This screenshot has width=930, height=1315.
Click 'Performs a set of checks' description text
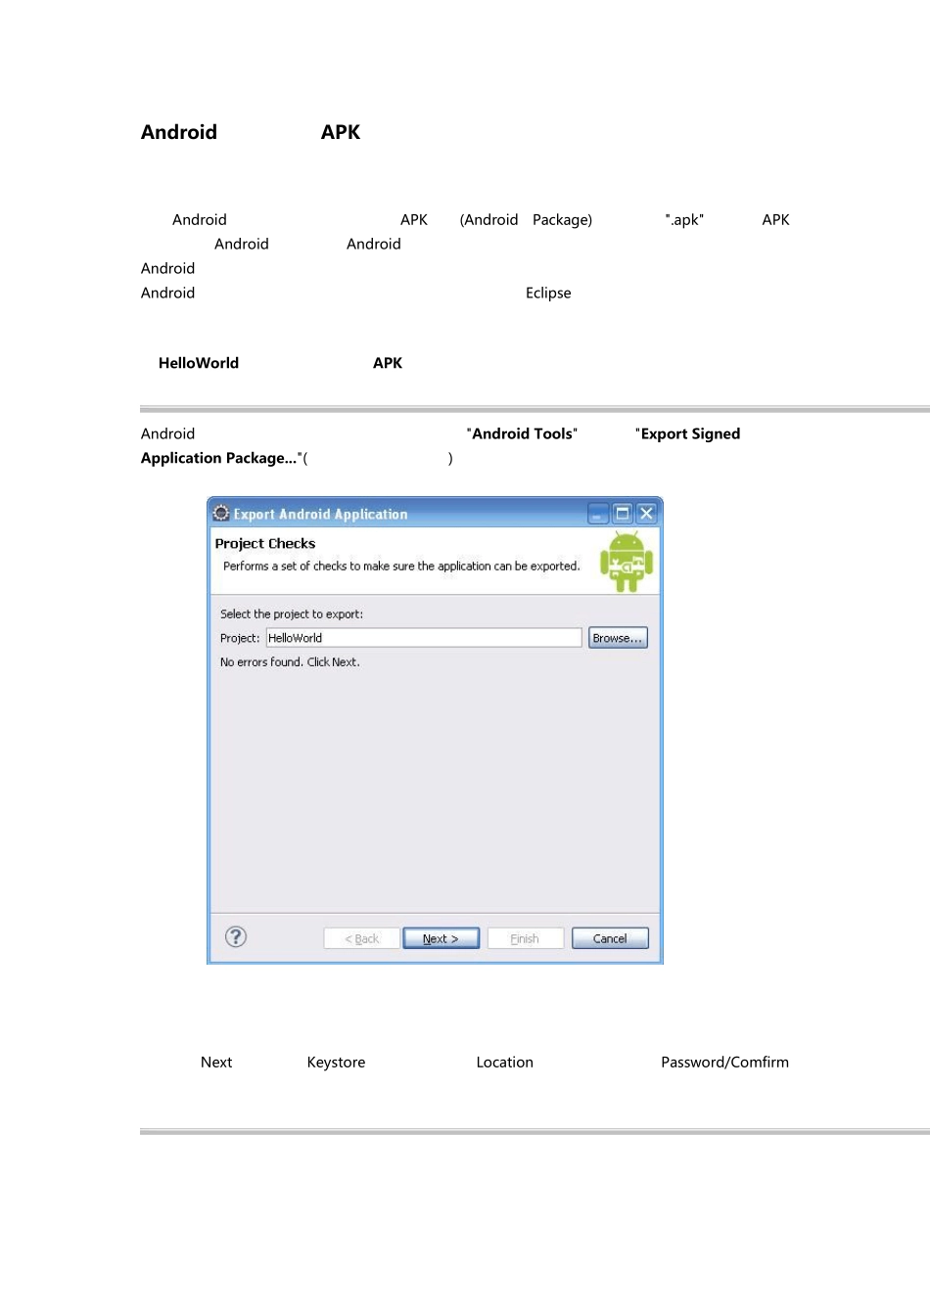[401, 567]
